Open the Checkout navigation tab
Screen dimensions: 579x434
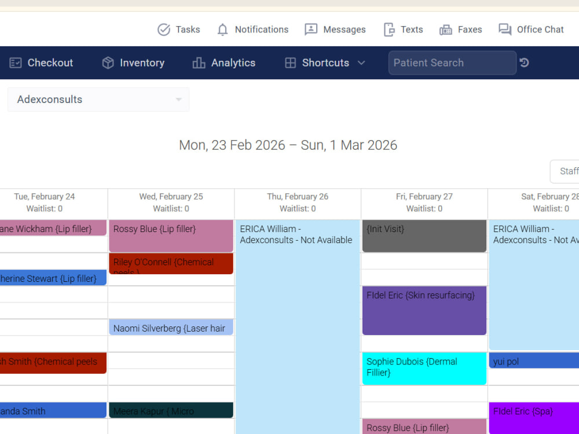tap(41, 62)
